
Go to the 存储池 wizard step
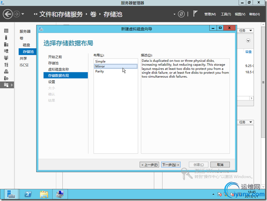tap(53, 63)
